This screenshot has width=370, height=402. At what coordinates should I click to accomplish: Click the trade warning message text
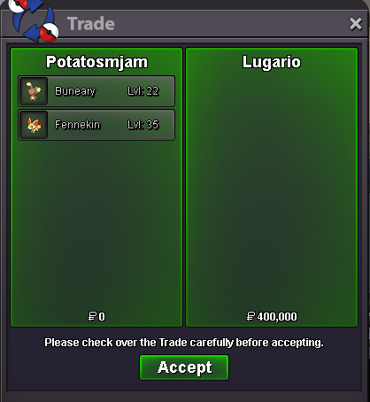(x=184, y=343)
